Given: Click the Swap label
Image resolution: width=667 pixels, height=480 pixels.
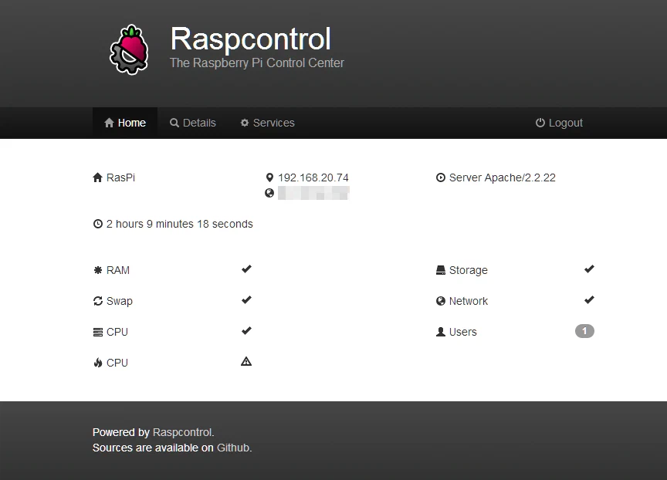Looking at the screenshot, I should 120,301.
